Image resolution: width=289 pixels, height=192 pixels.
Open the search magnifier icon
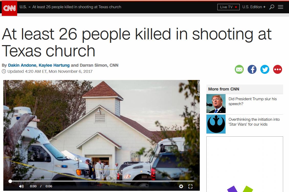272,7
